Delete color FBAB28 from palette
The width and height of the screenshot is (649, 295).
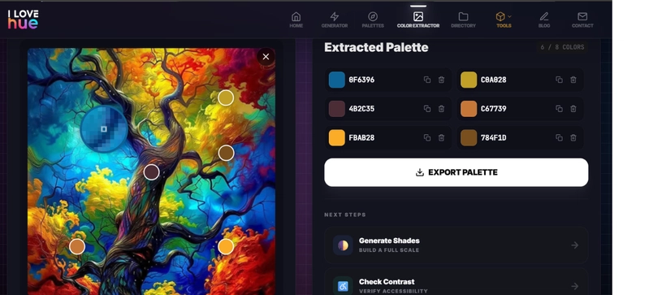click(x=441, y=137)
